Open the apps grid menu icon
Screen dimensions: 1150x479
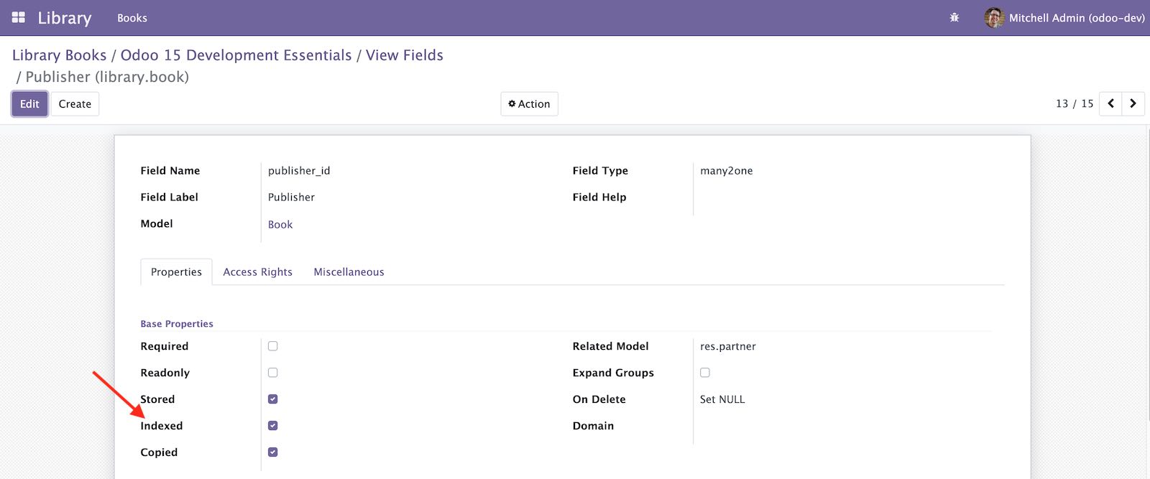tap(19, 17)
